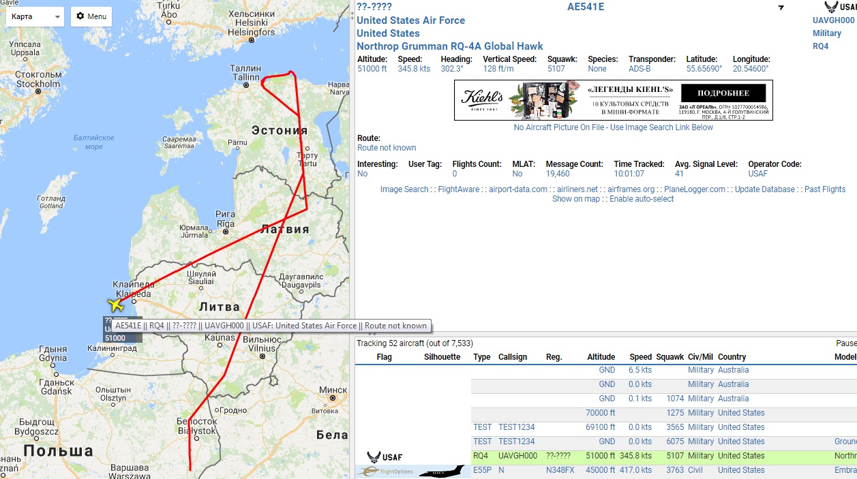The height and width of the screenshot is (479, 857).
Task: Click the Pause link above the list
Action: [846, 343]
